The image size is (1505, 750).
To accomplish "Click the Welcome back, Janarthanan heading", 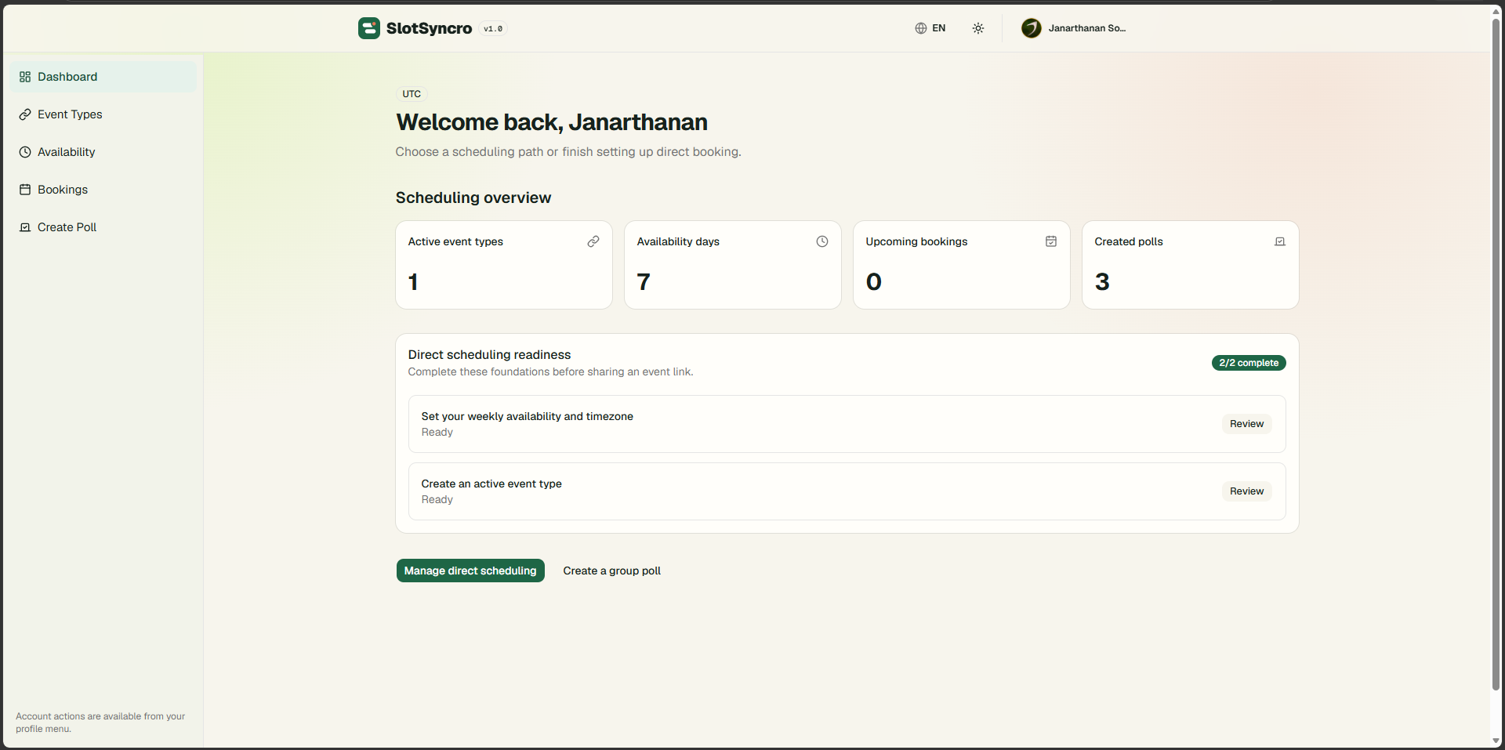I will coord(552,122).
